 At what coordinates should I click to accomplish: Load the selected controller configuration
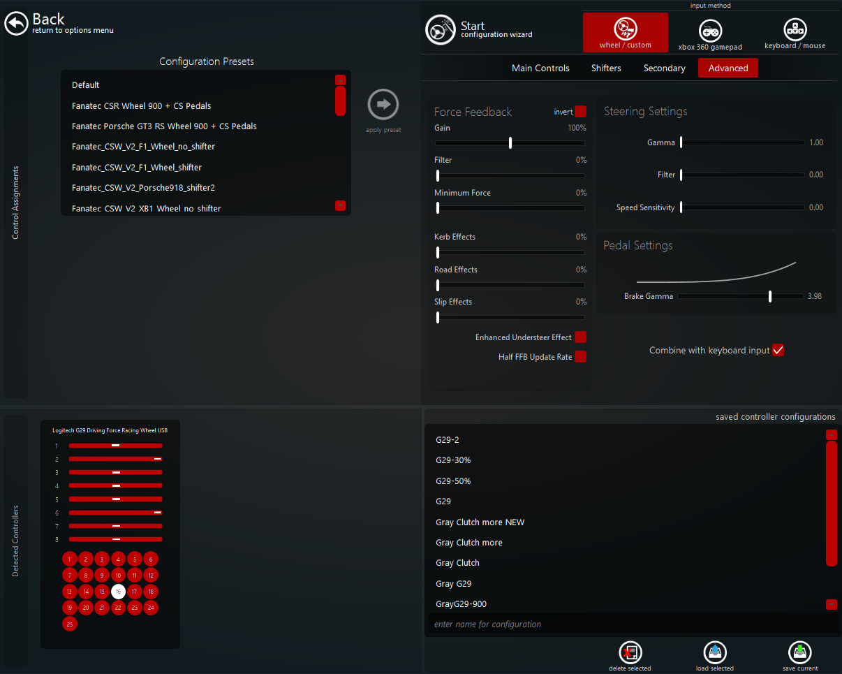715,653
